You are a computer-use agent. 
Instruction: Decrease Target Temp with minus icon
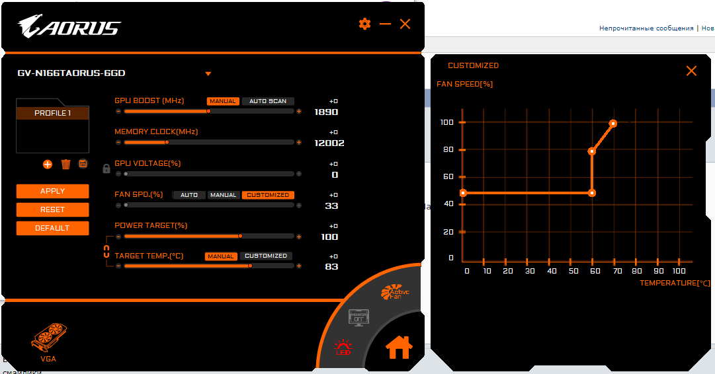click(x=118, y=266)
